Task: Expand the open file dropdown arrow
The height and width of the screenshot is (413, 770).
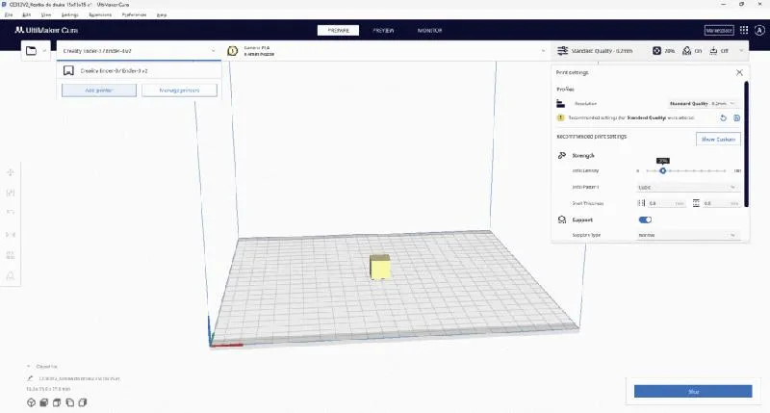Action: tap(44, 51)
